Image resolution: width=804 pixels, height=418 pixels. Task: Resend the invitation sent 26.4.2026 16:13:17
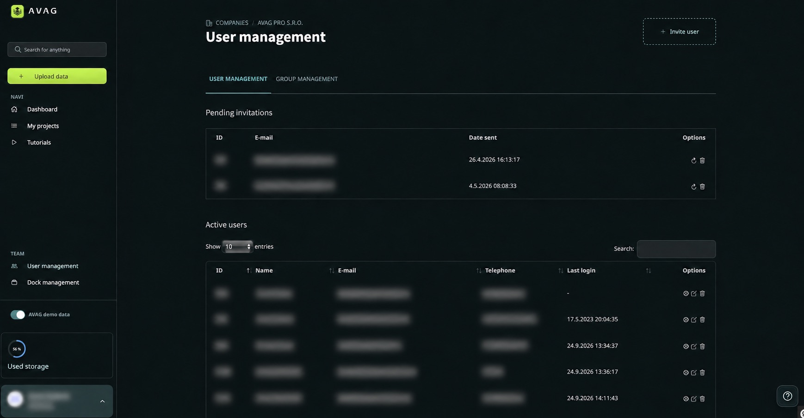point(693,160)
